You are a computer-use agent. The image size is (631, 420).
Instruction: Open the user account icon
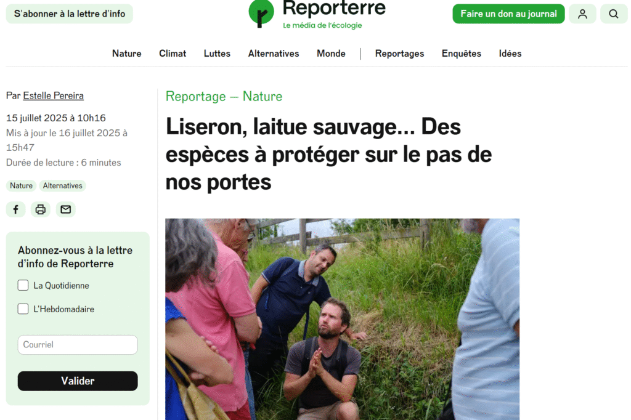582,14
